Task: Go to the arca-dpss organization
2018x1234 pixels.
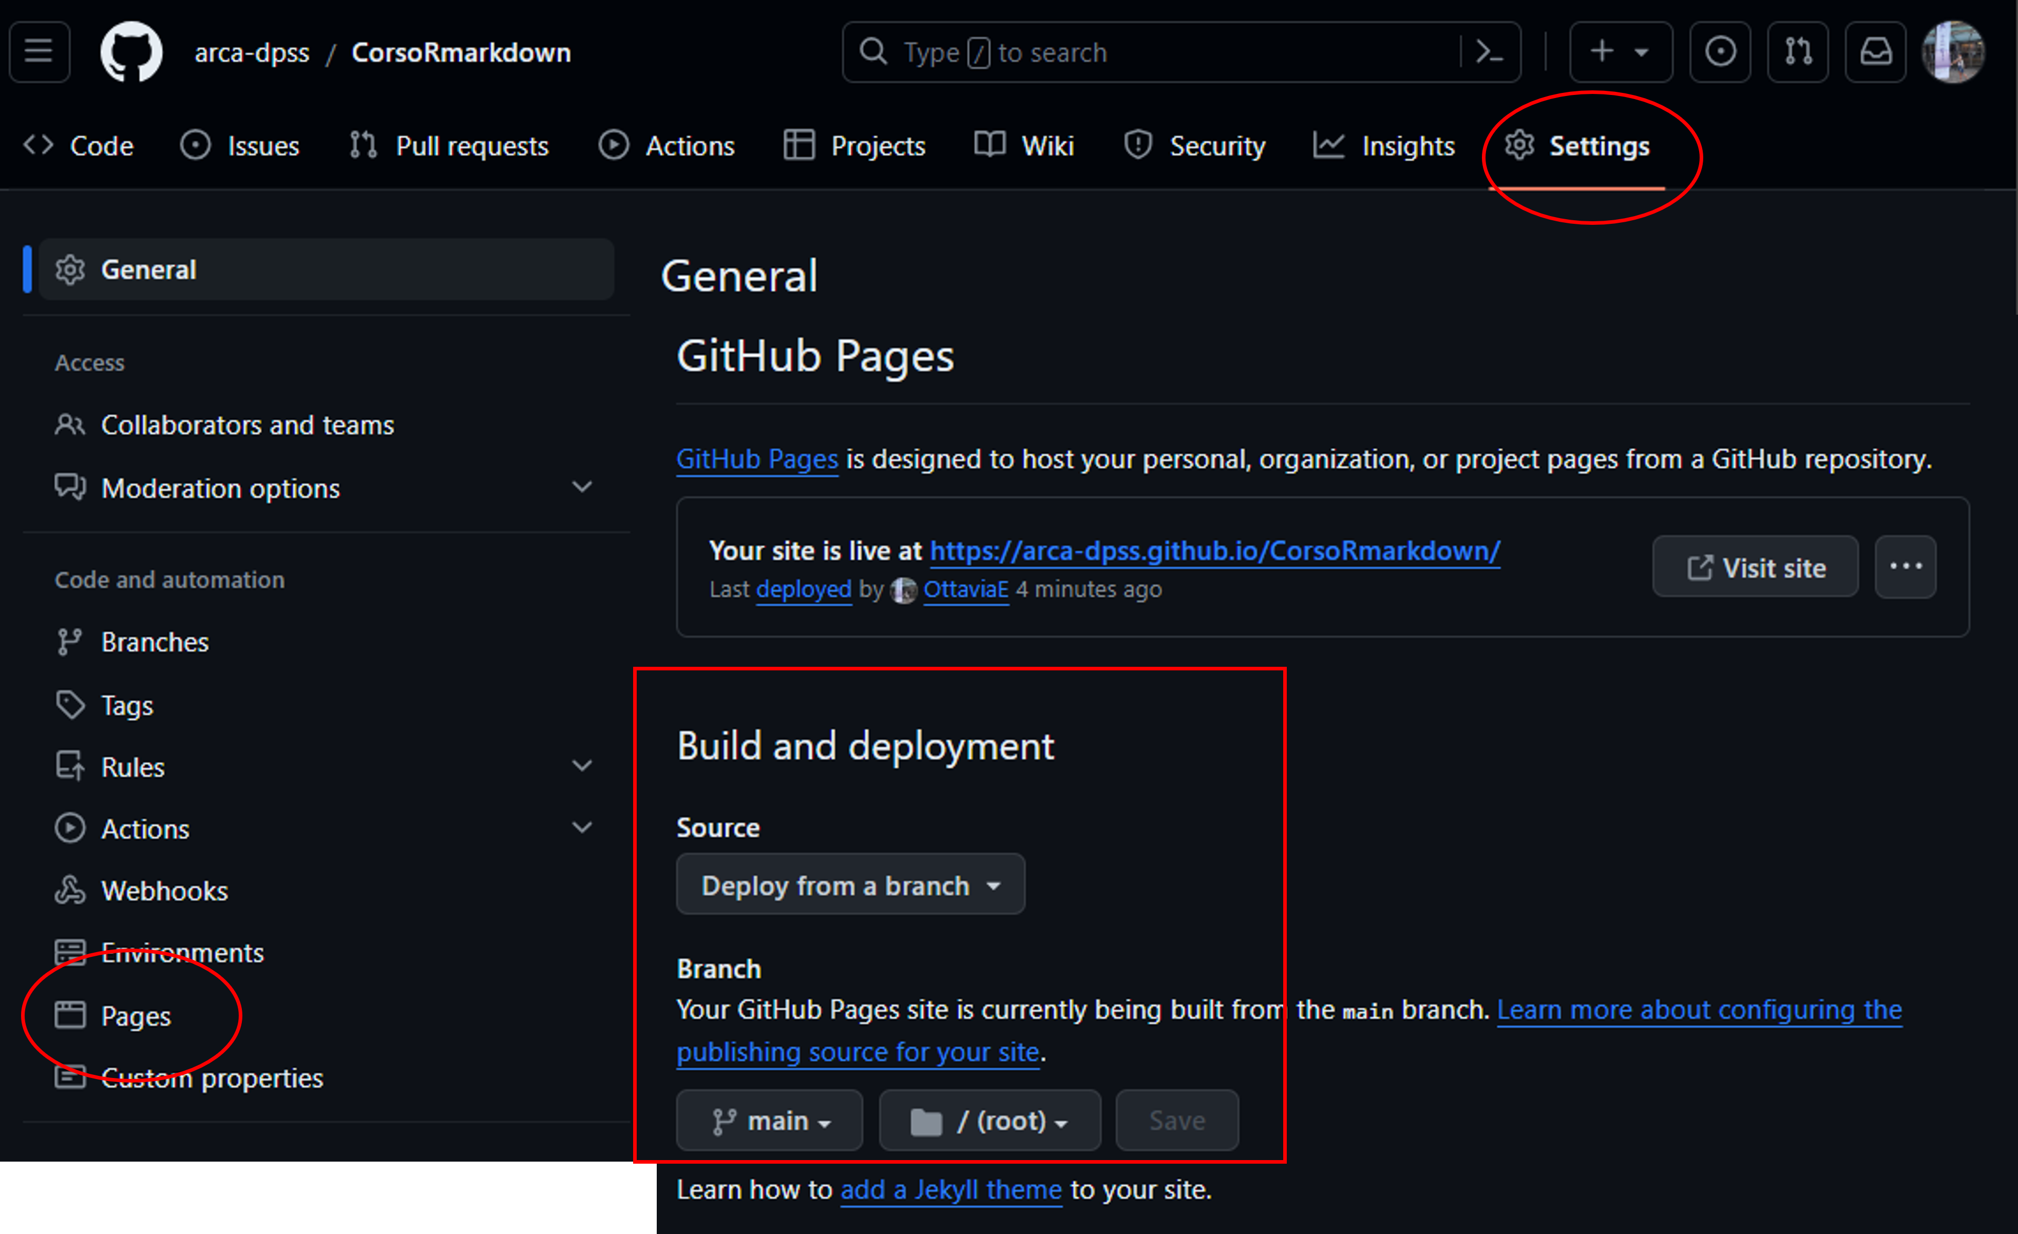Action: pos(252,52)
